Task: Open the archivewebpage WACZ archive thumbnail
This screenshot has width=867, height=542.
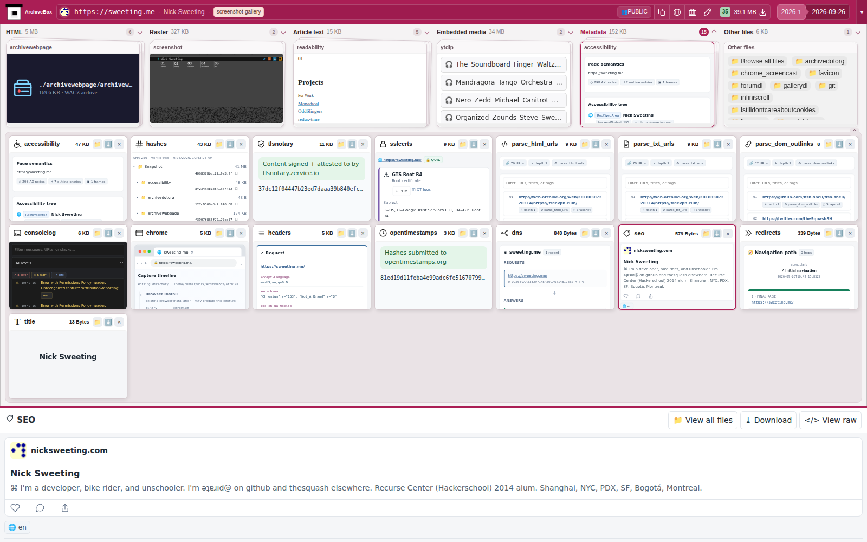Action: click(73, 88)
